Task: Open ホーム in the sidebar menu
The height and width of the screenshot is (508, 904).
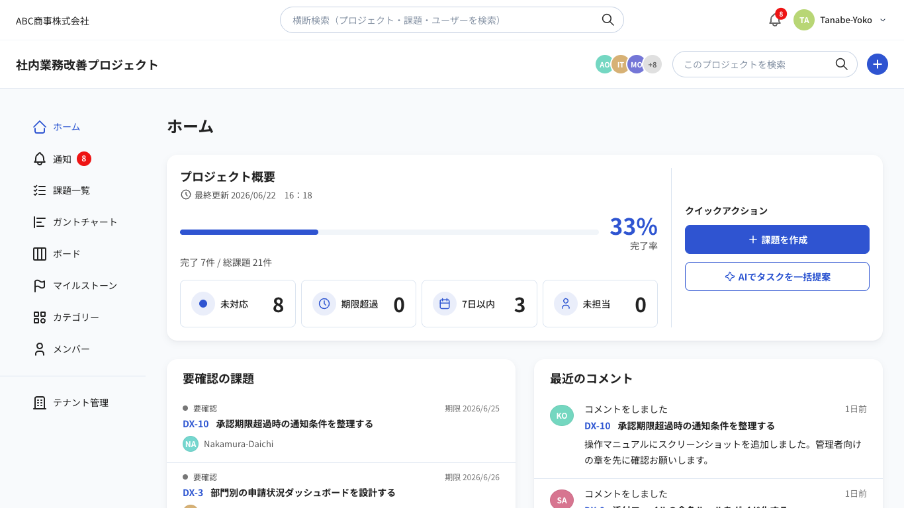Action: click(x=67, y=127)
